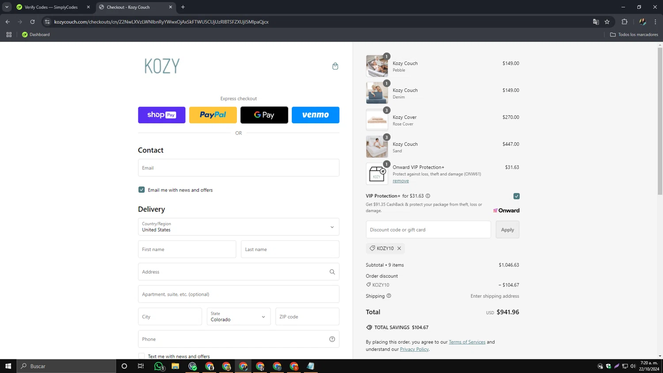This screenshot has height=373, width=663.
Task: Open Todos los marcadores folder
Action: click(634, 34)
